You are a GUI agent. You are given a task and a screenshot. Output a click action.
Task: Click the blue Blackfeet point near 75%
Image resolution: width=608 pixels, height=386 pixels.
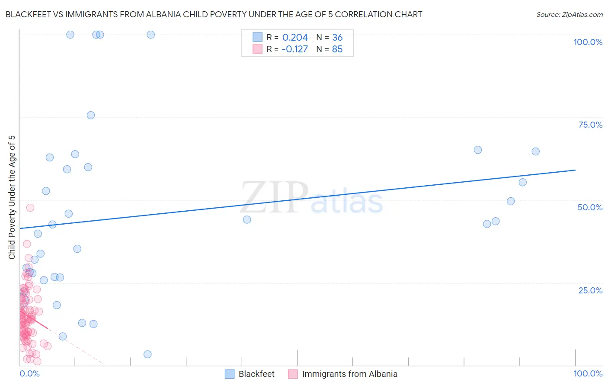coord(91,115)
